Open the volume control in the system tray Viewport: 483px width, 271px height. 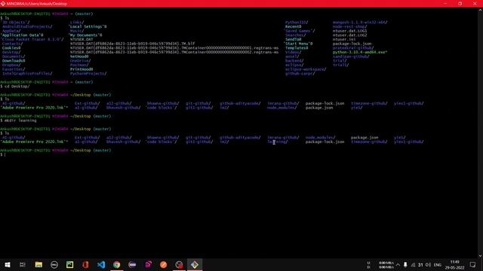coord(428,264)
